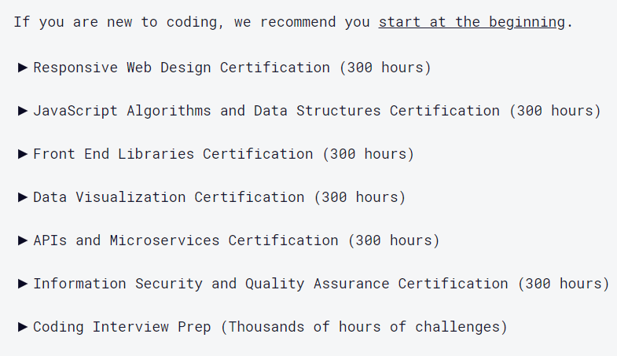The height and width of the screenshot is (356, 617).
Task: Click "(Thousands of hours of challenges)" text
Action: [363, 326]
